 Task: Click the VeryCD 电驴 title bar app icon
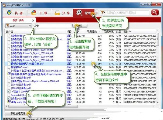tap(4, 5)
